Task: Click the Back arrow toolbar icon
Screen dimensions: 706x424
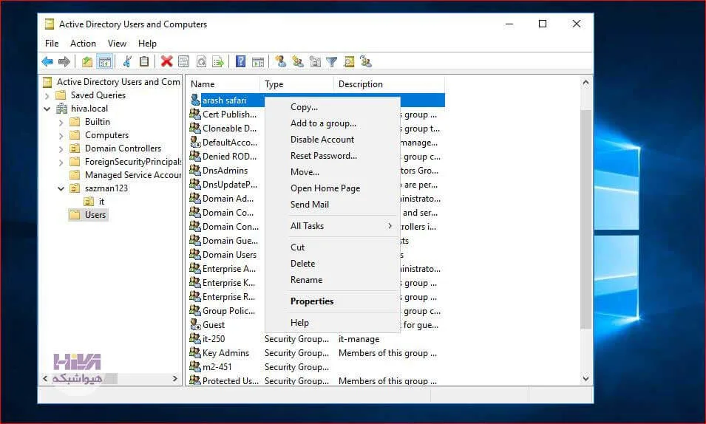Action: (47, 61)
